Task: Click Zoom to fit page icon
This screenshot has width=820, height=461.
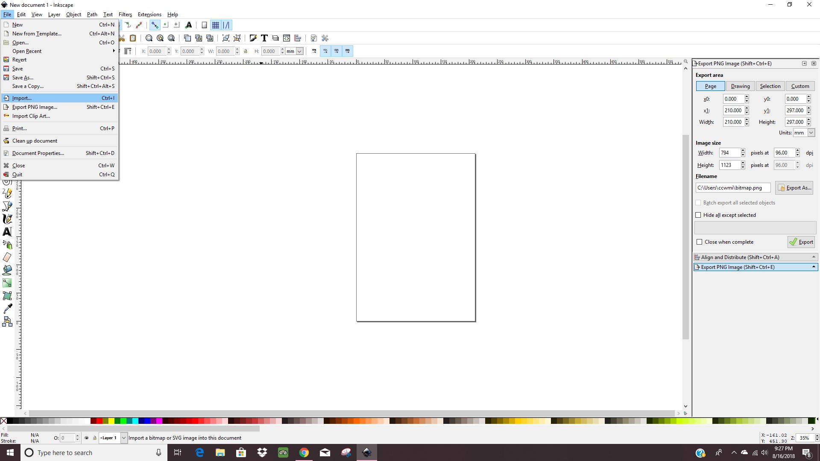Action: coord(171,38)
